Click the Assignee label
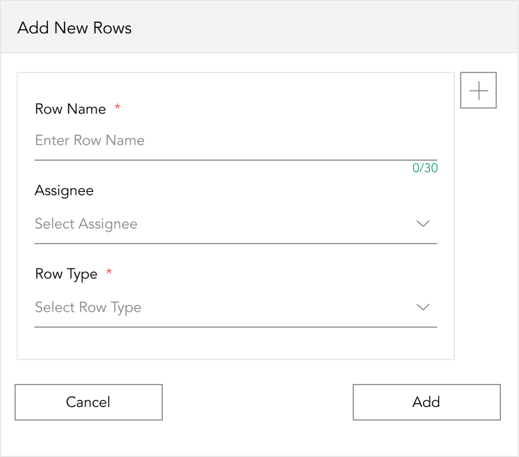519x457 pixels. click(x=64, y=191)
